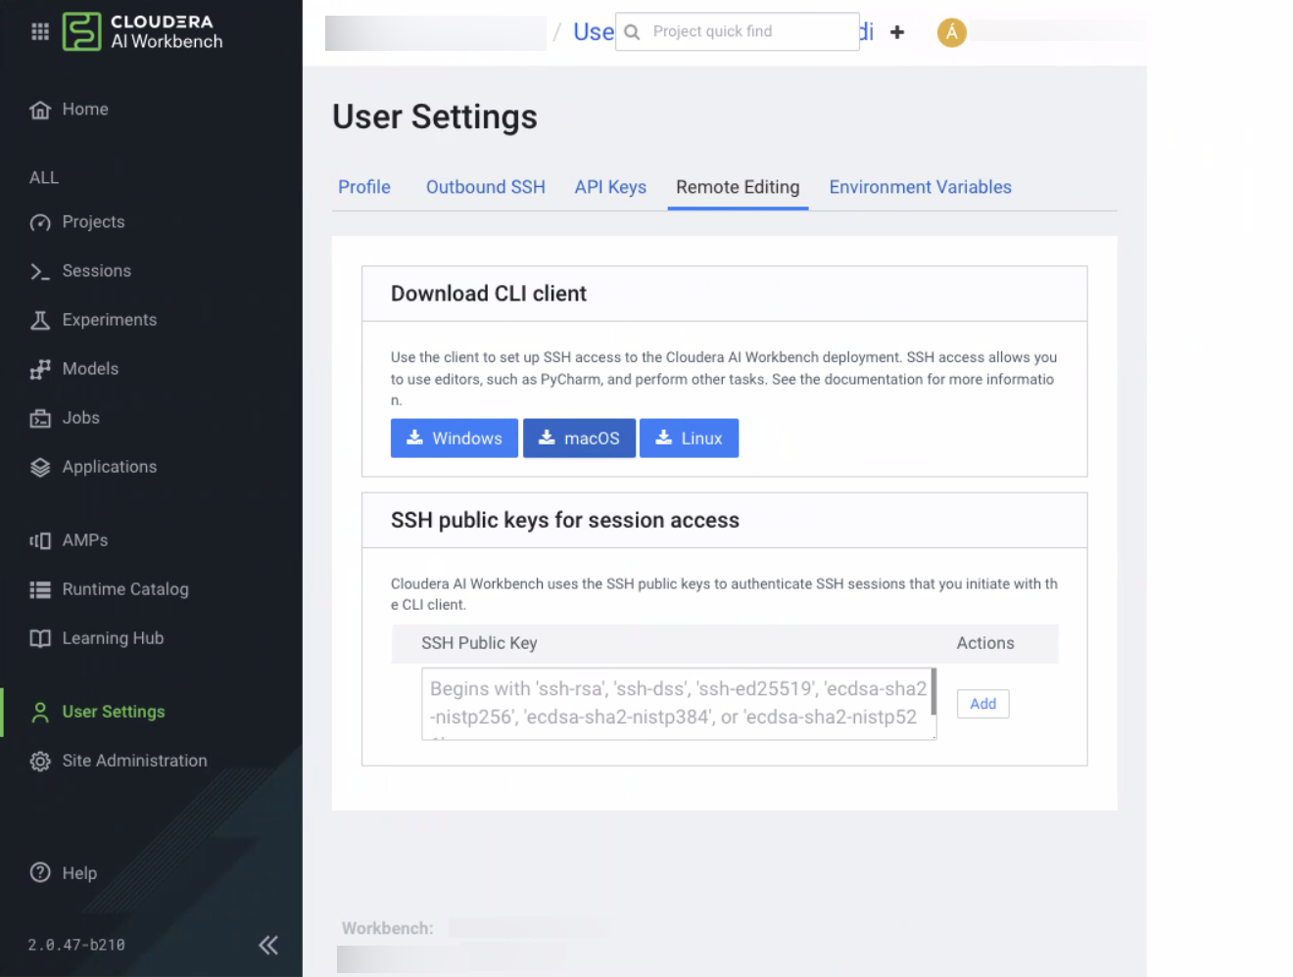This screenshot has height=977, width=1293.
Task: Open Sessions via its terminal icon
Action: click(40, 271)
